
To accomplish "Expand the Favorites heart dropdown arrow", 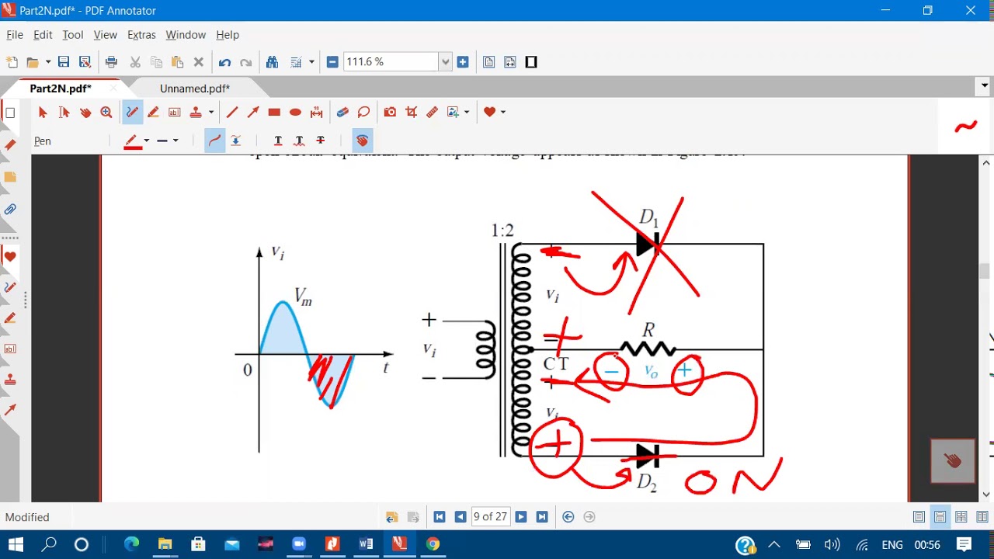I will point(503,113).
